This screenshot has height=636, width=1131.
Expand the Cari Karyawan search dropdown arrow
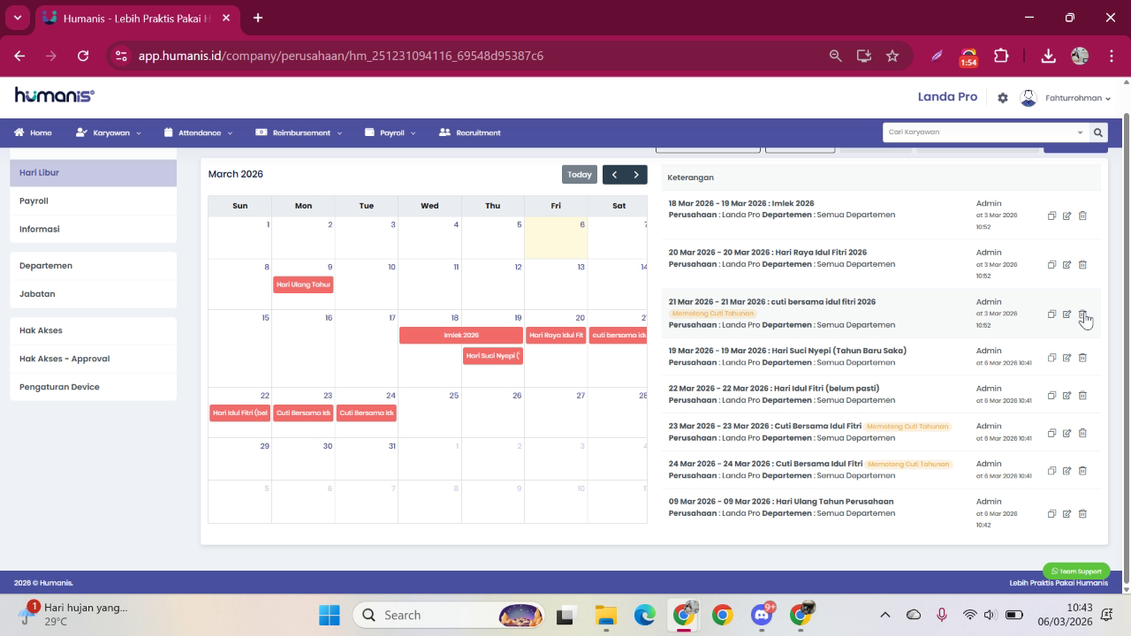(1080, 132)
